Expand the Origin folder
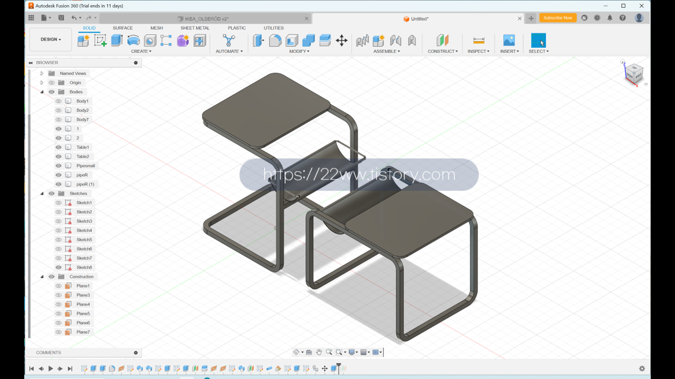The height and width of the screenshot is (379, 675). [x=42, y=83]
